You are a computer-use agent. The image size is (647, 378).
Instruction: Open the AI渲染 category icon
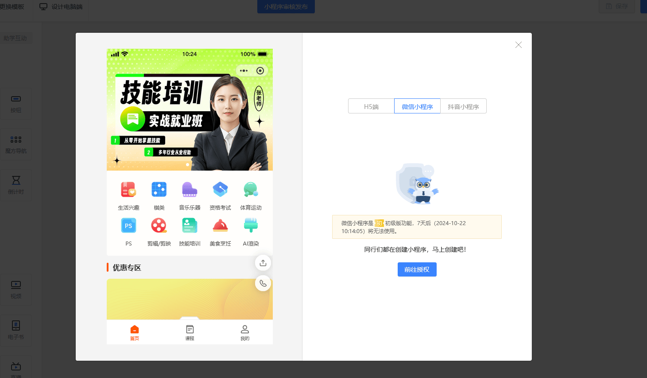tap(251, 226)
